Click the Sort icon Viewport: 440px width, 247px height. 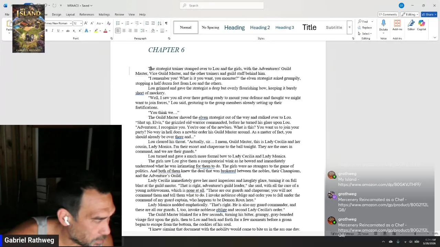(159, 23)
